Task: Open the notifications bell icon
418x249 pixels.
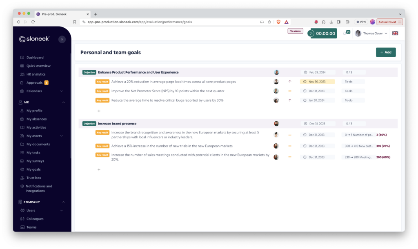Action: pos(346,33)
